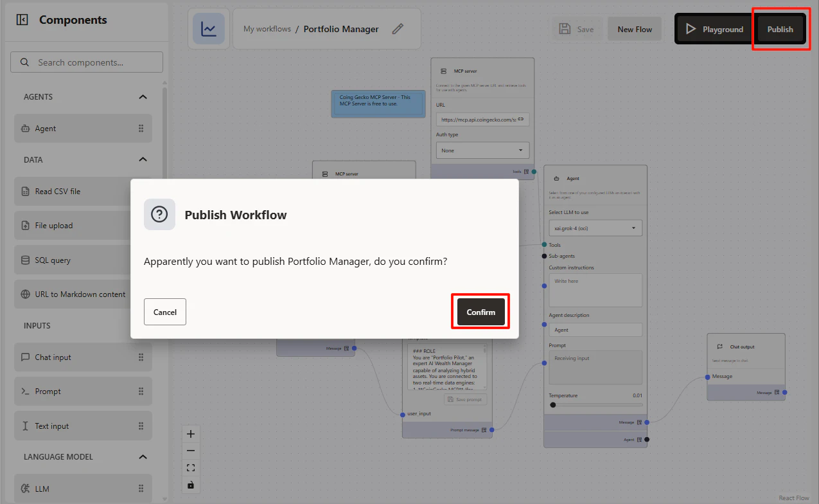Zoom in on the canvas
Image resolution: width=819 pixels, height=504 pixels.
[191, 434]
